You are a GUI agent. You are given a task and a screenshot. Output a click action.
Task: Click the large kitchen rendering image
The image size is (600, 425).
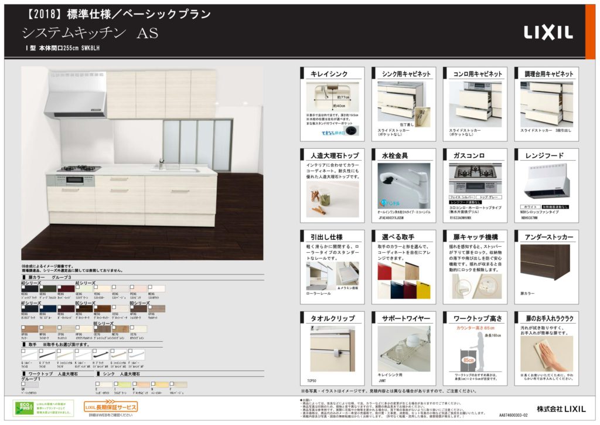click(x=142, y=164)
